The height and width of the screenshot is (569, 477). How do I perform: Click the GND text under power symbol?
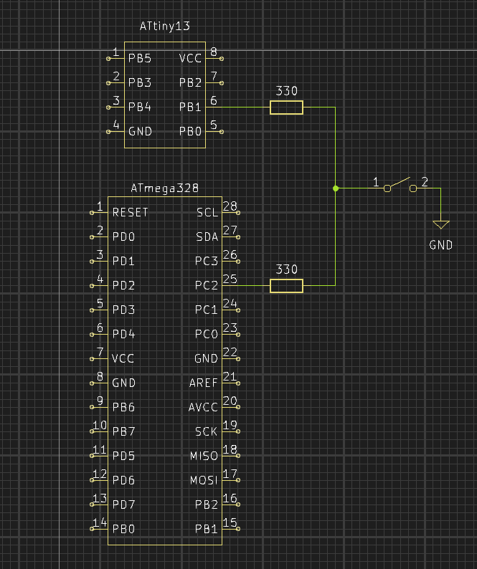click(441, 245)
